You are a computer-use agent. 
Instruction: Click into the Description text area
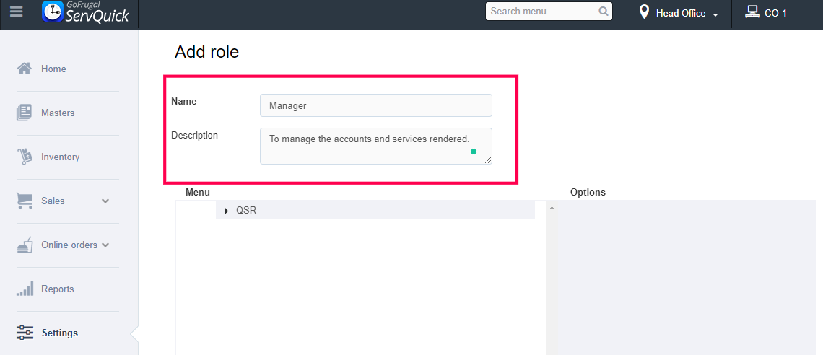tap(375, 146)
